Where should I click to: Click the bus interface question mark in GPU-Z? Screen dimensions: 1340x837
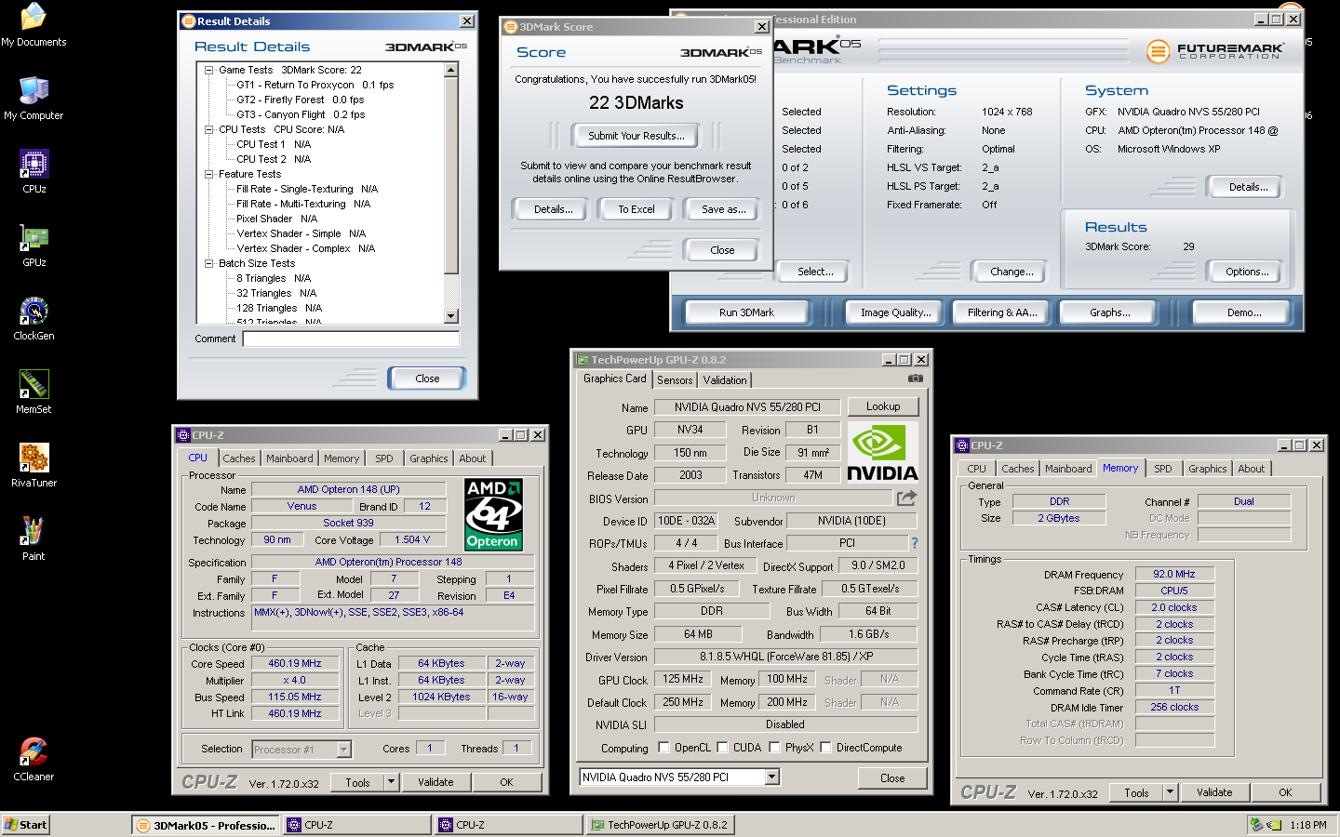[914, 543]
